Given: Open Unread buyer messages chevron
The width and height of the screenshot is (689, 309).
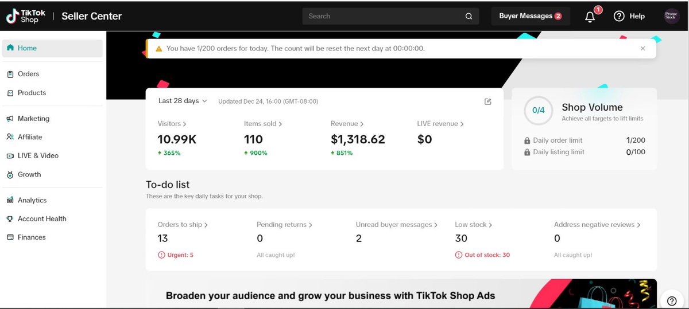Looking at the screenshot, I should coord(436,225).
